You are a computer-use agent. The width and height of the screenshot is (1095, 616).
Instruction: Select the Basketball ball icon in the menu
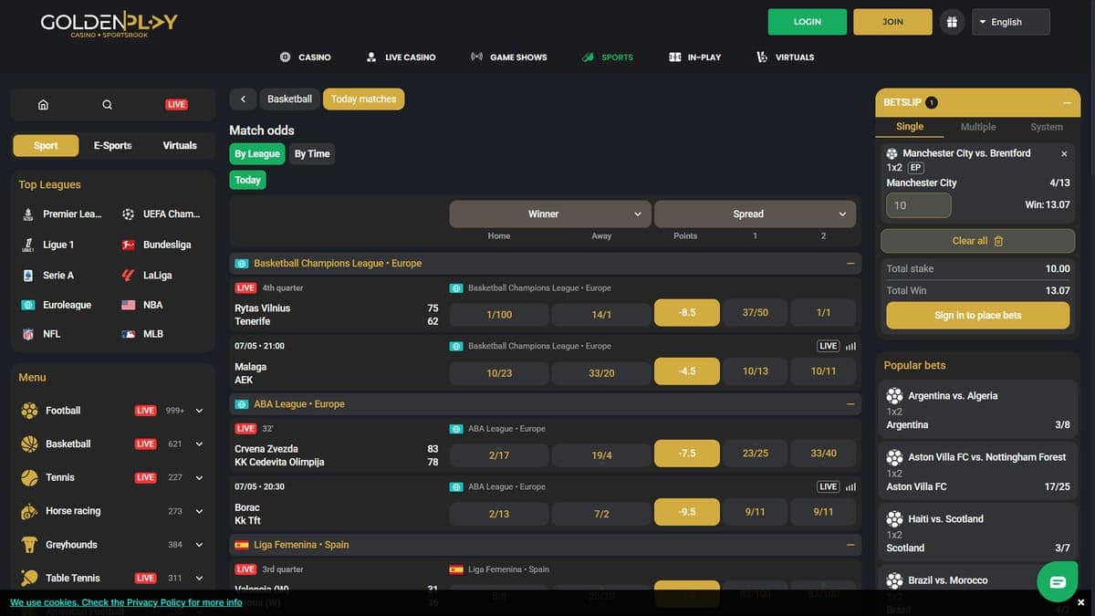[29, 444]
